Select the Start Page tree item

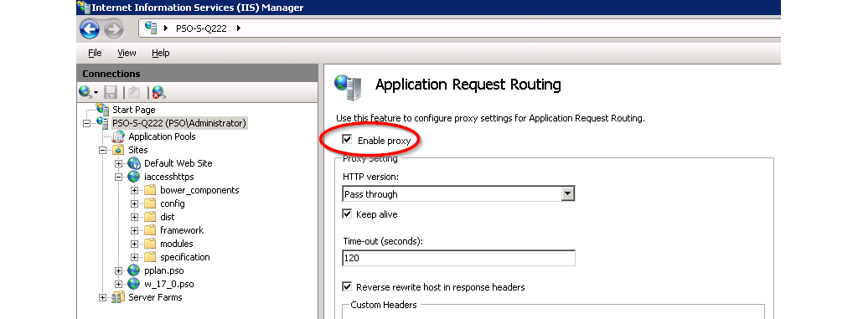134,110
